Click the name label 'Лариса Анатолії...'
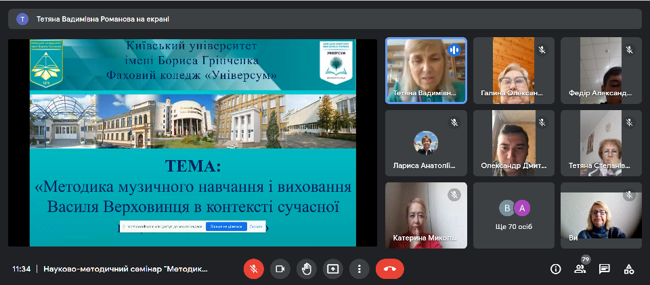Image resolution: width=650 pixels, height=285 pixels. [424, 166]
